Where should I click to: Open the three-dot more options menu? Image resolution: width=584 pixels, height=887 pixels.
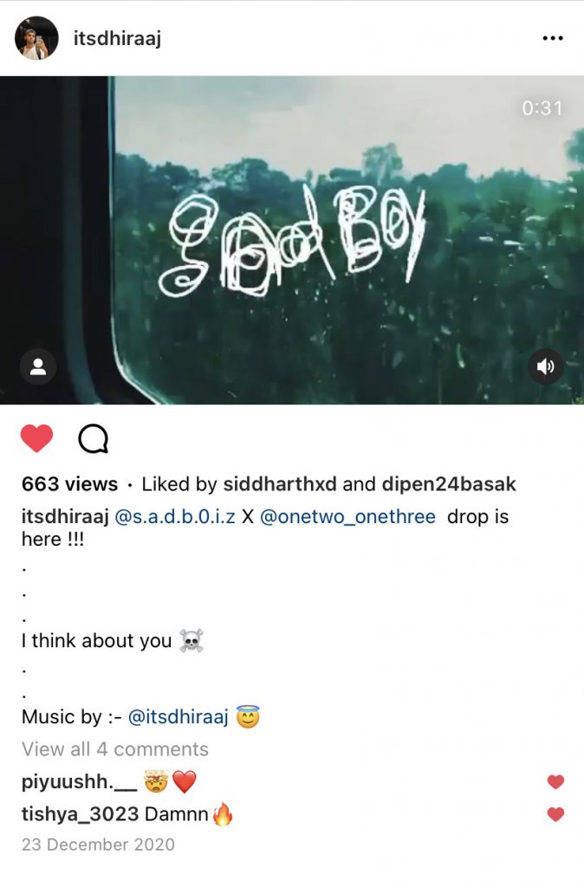(x=552, y=38)
